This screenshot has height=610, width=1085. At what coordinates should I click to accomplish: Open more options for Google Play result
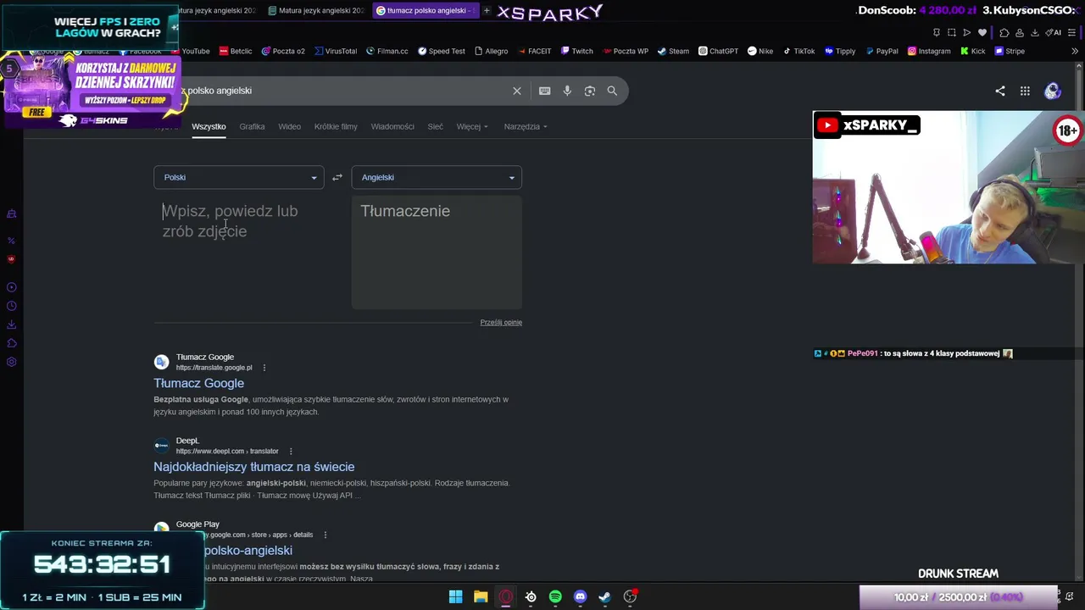(x=325, y=535)
